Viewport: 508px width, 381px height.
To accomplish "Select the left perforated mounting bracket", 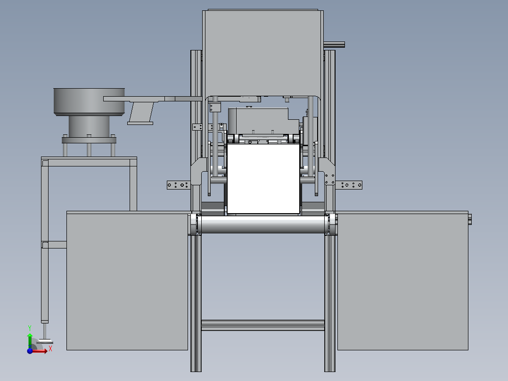I will pos(178,185).
